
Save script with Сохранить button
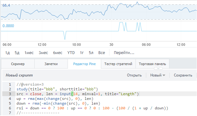coord(183,75)
